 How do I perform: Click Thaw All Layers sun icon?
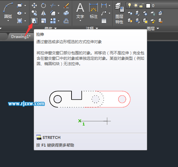coord(145,21)
